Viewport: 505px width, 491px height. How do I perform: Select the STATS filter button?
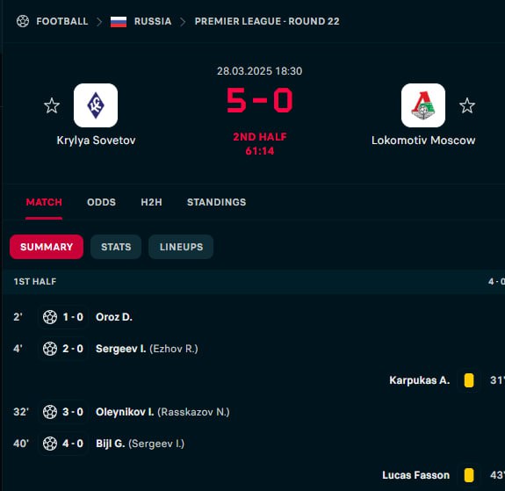click(116, 247)
